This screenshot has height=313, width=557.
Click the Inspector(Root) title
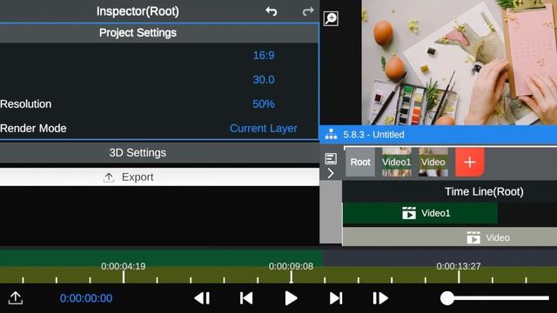pos(138,11)
